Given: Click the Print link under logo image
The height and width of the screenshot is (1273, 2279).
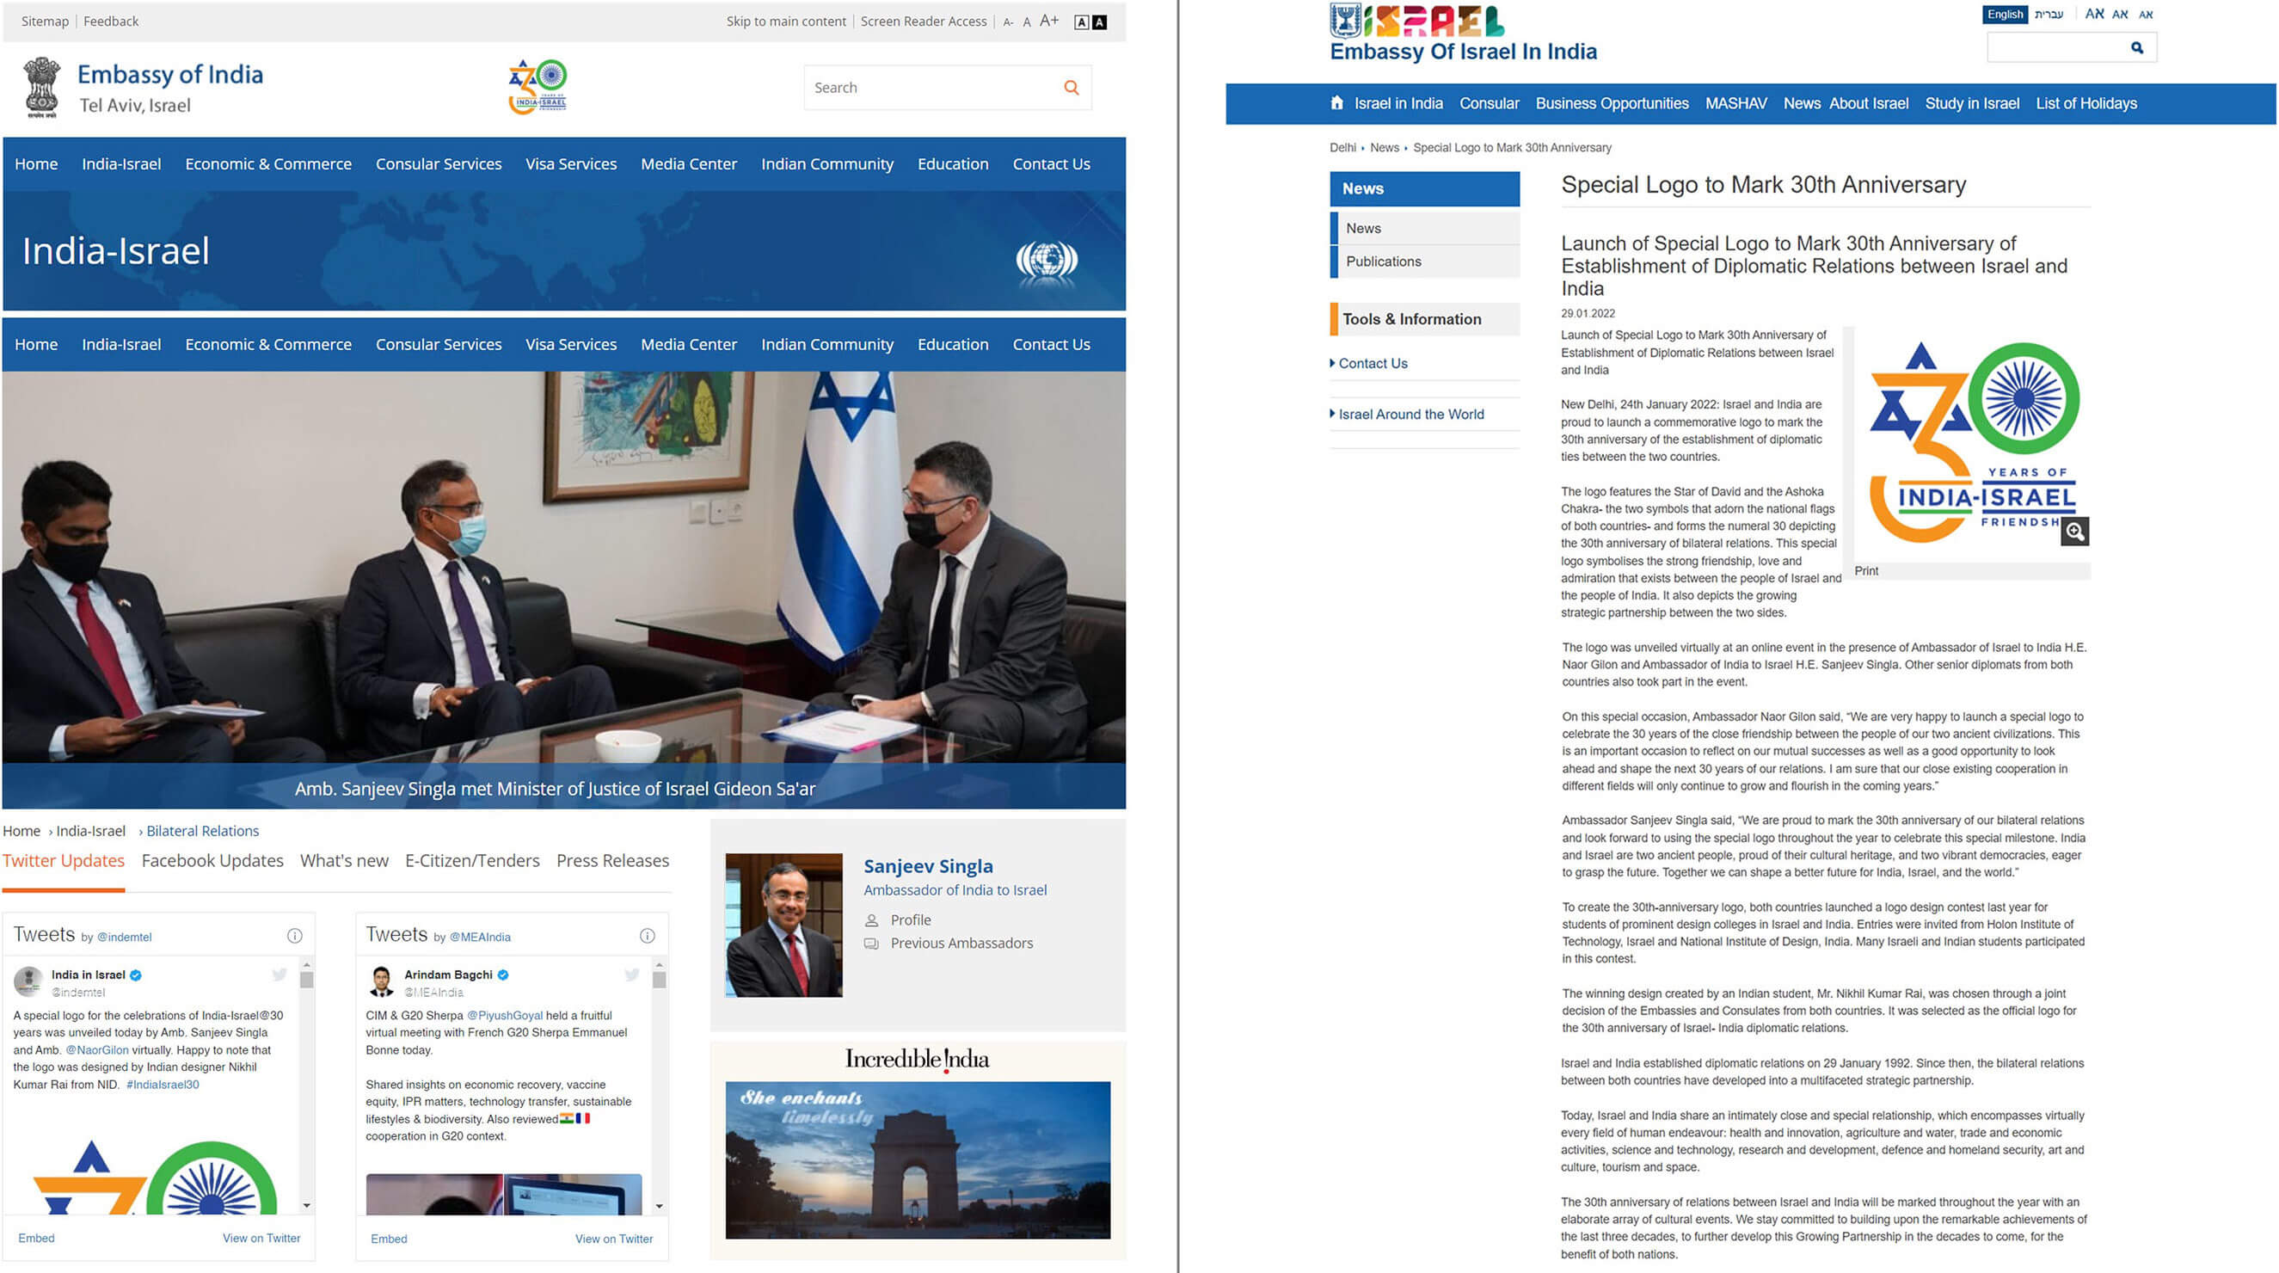Looking at the screenshot, I should point(1866,571).
